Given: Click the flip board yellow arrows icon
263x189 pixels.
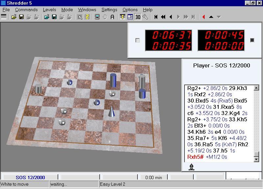Looking at the screenshot, I should click(123, 17).
